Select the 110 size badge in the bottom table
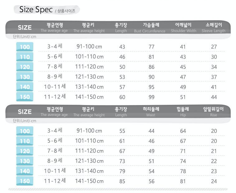The width and height of the screenshot is (236, 193). [25, 141]
